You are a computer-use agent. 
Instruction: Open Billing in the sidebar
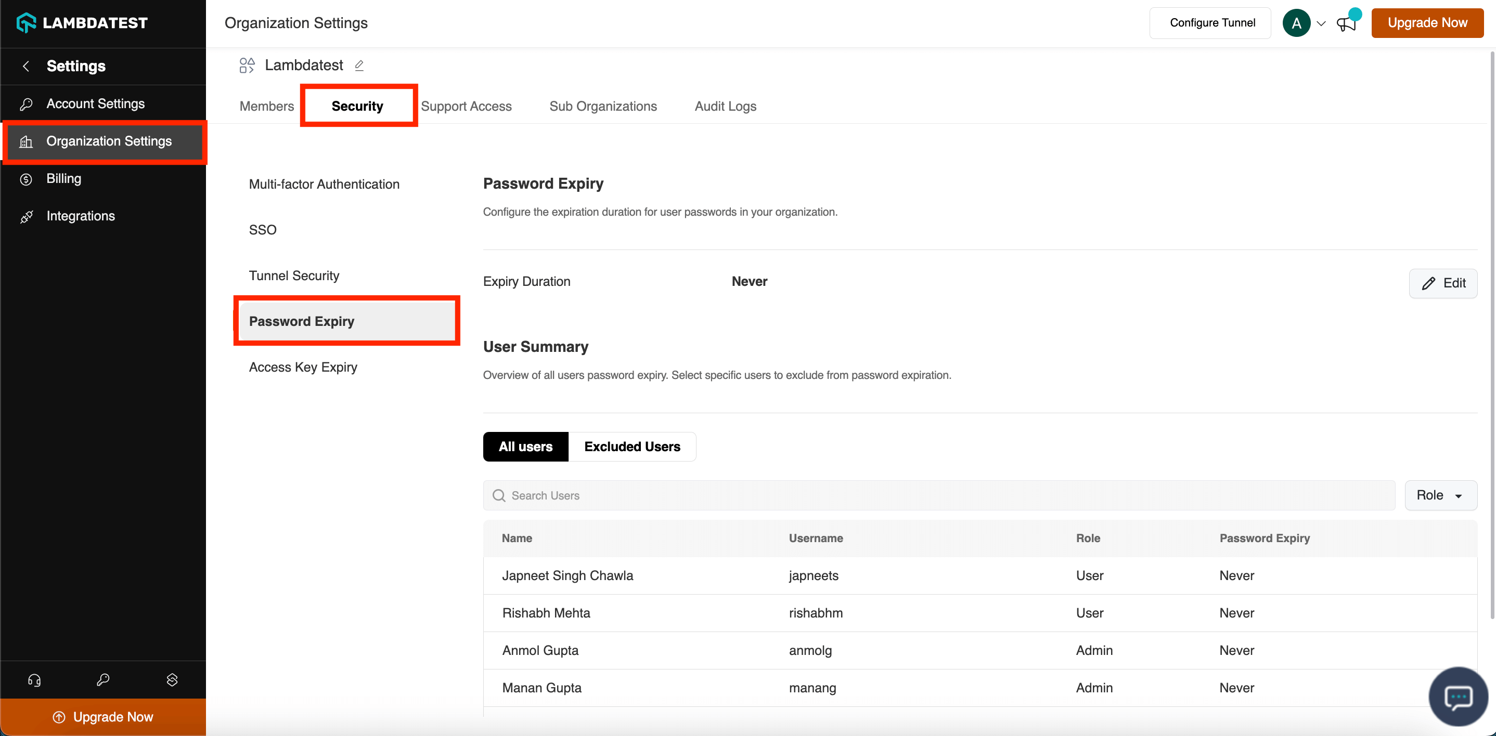[64, 178]
